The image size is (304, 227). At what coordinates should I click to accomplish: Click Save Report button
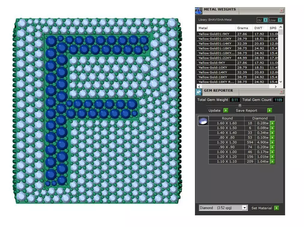pyautogui.click(x=251, y=111)
